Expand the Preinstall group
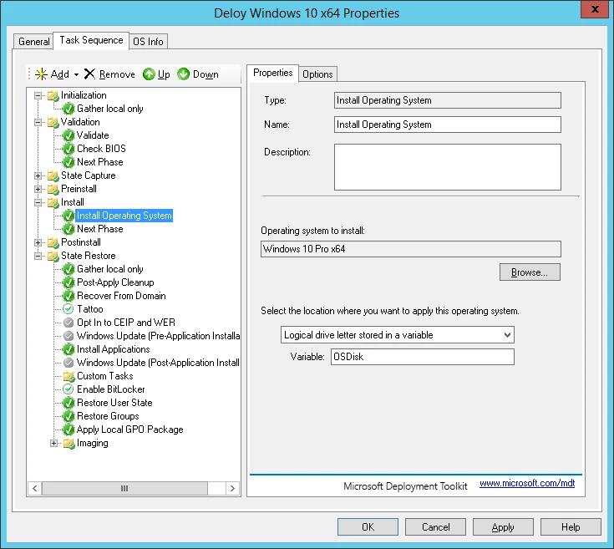 pos(38,189)
